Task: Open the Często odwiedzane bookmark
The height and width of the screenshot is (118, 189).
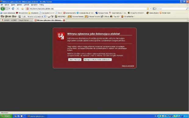Action: tap(8, 13)
